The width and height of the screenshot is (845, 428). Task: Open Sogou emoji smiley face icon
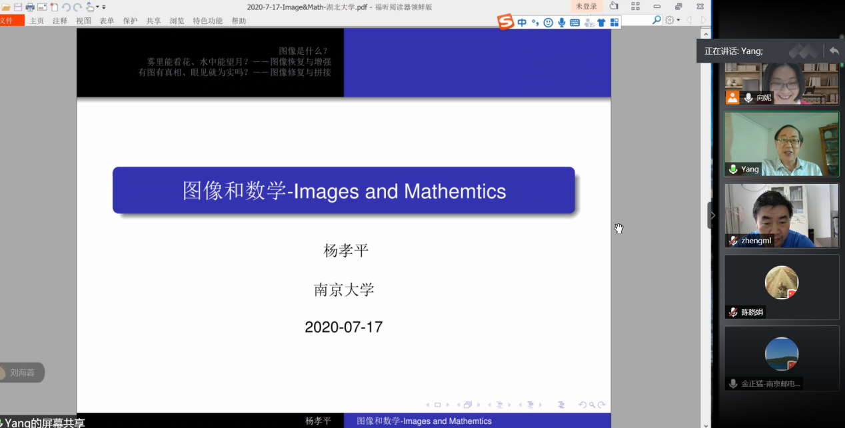[x=548, y=23]
